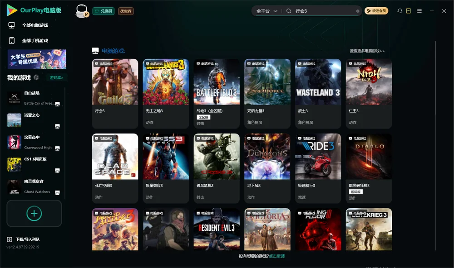
Task: Open the 游戏库 game library link
Action: click(x=56, y=77)
